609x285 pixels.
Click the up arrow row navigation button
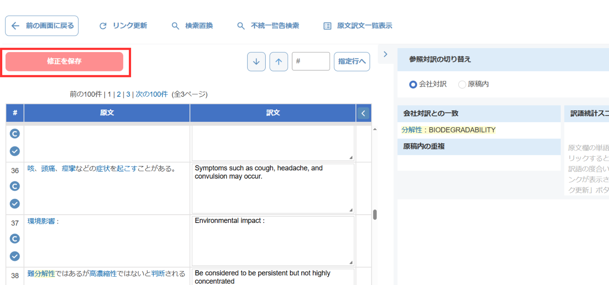pos(279,62)
